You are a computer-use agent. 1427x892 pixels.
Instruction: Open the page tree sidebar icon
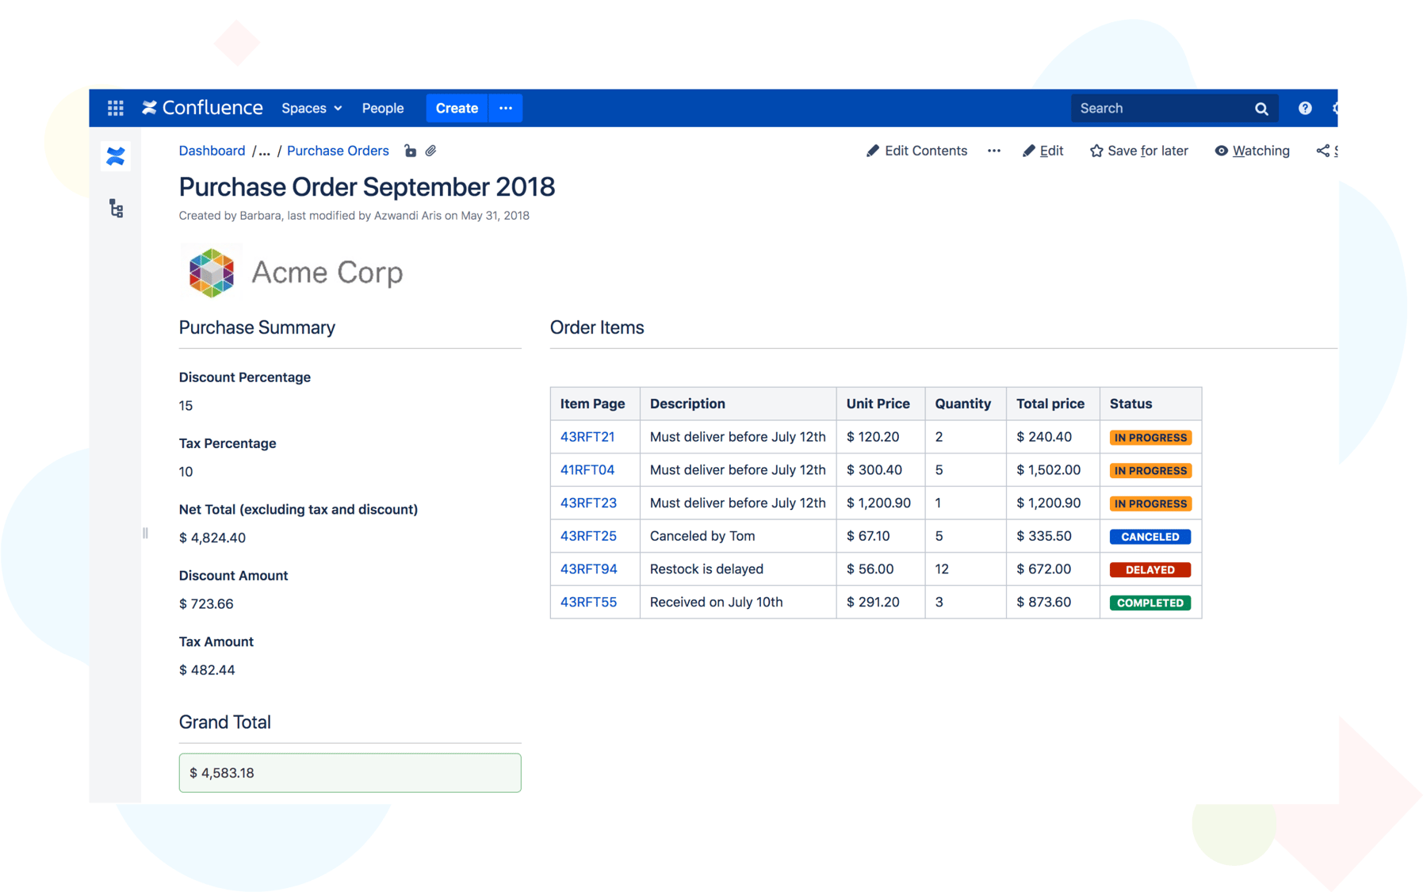(117, 209)
